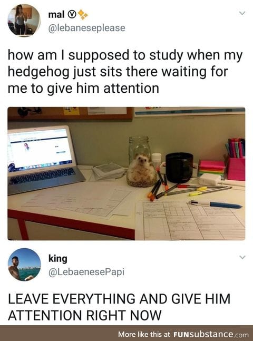253x341 pixels.
Task: Tap the black mug in photo
Action: tap(179, 168)
